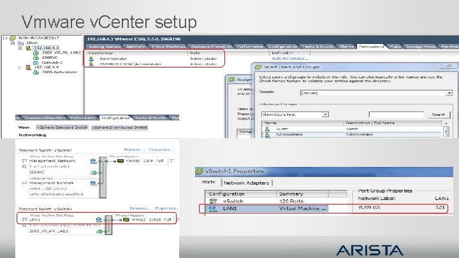Click VM icon beside 2003_VXLAN_LAB2 in tree

coord(36,53)
